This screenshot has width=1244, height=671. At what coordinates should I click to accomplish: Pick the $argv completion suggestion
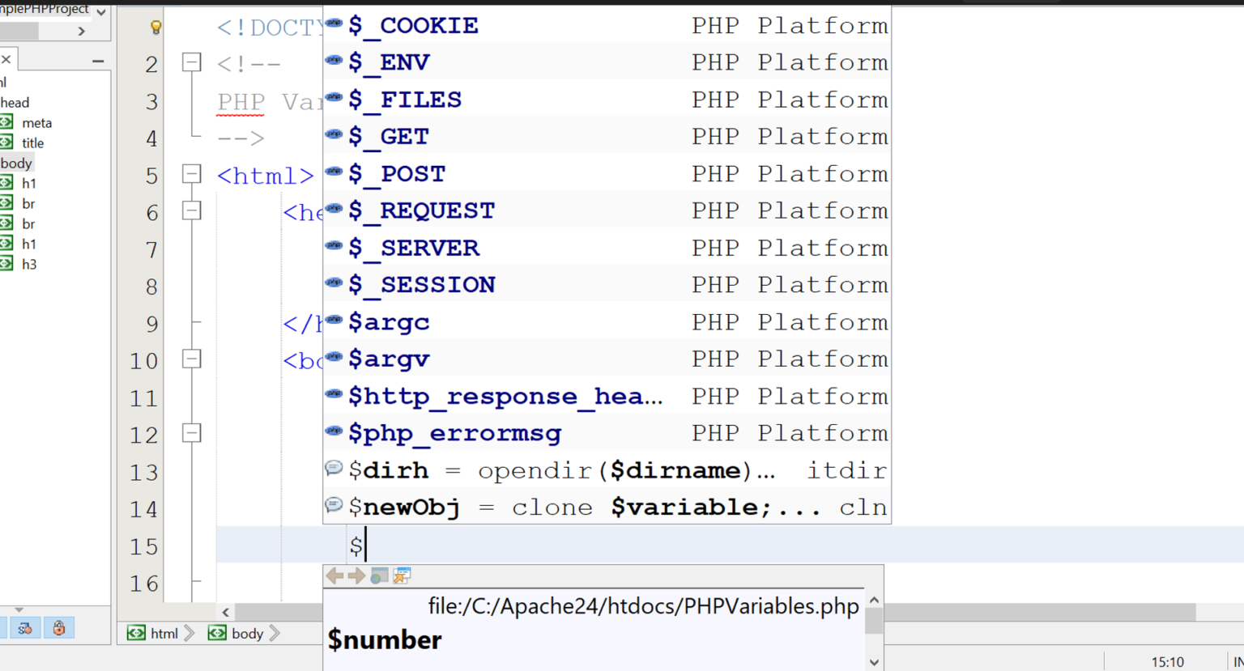coord(389,359)
